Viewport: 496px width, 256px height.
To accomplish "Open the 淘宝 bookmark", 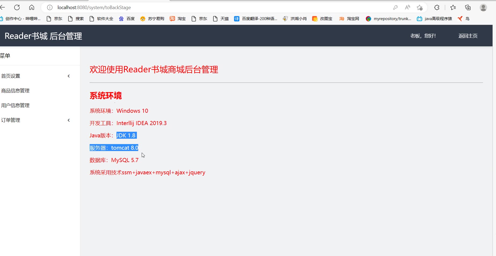I will [178, 18].
